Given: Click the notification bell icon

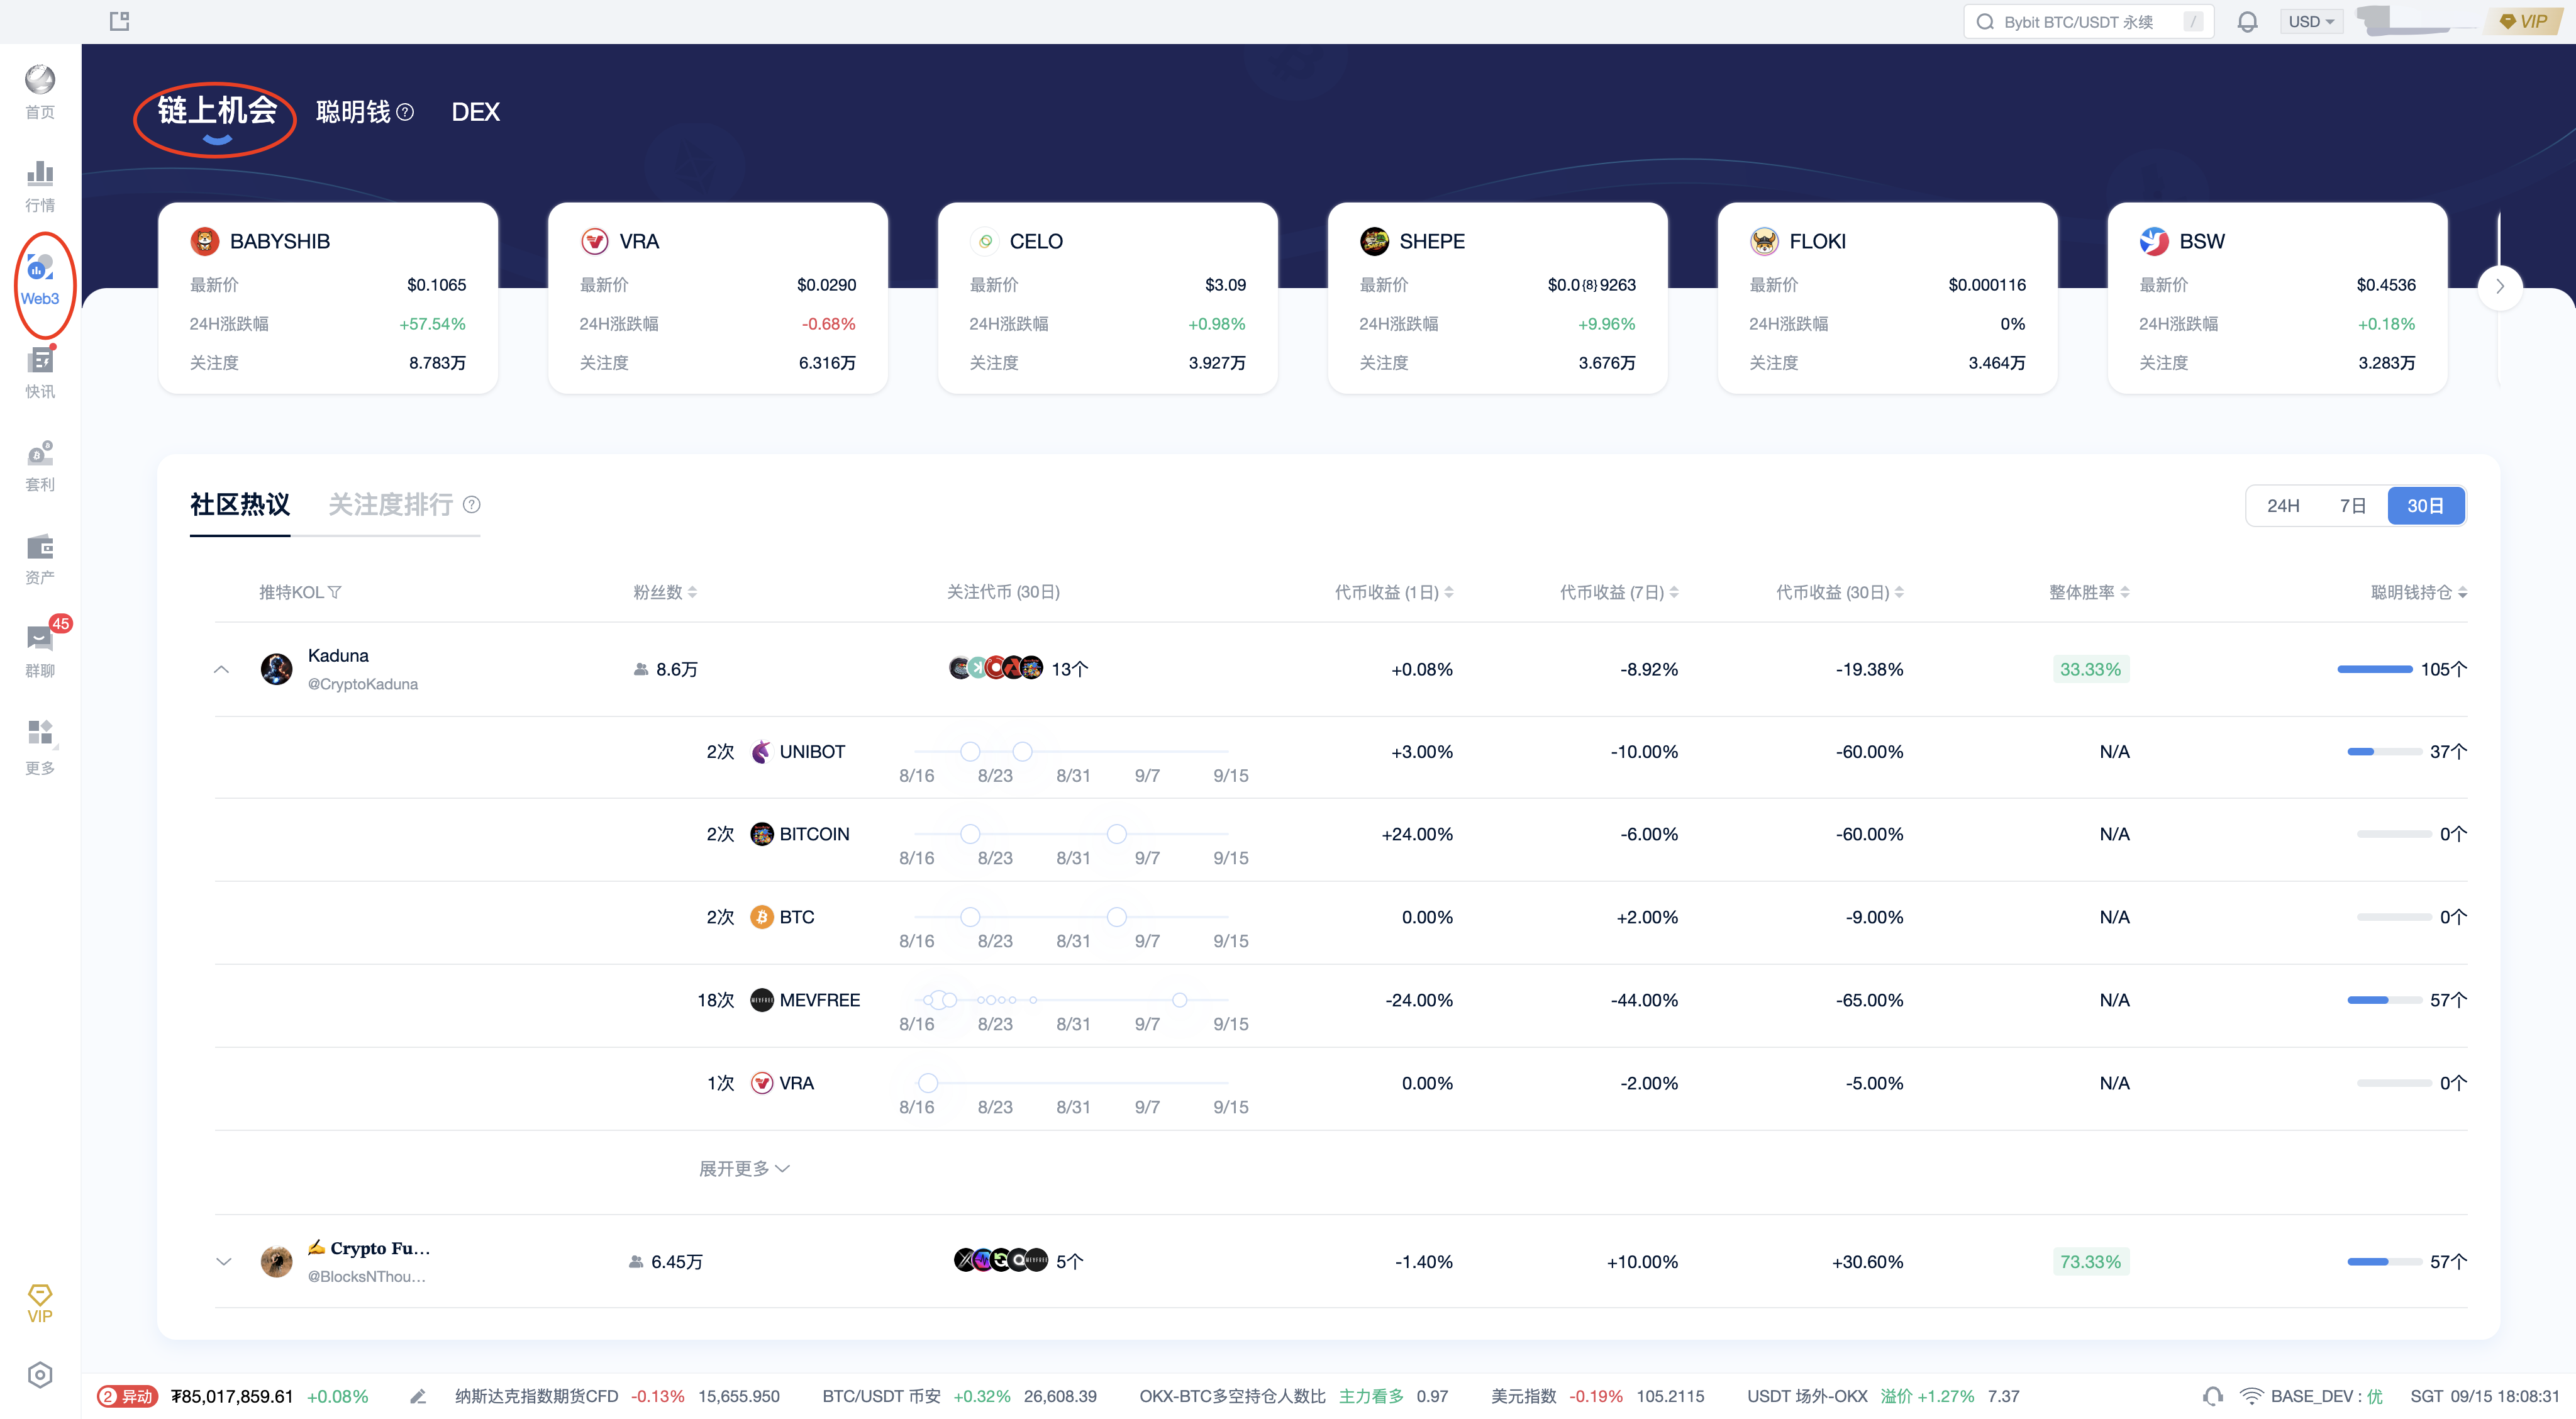Looking at the screenshot, I should point(2247,22).
